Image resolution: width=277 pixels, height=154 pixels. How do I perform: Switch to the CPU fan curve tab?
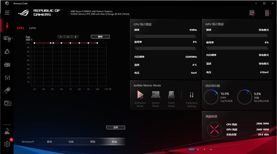pos(20,28)
